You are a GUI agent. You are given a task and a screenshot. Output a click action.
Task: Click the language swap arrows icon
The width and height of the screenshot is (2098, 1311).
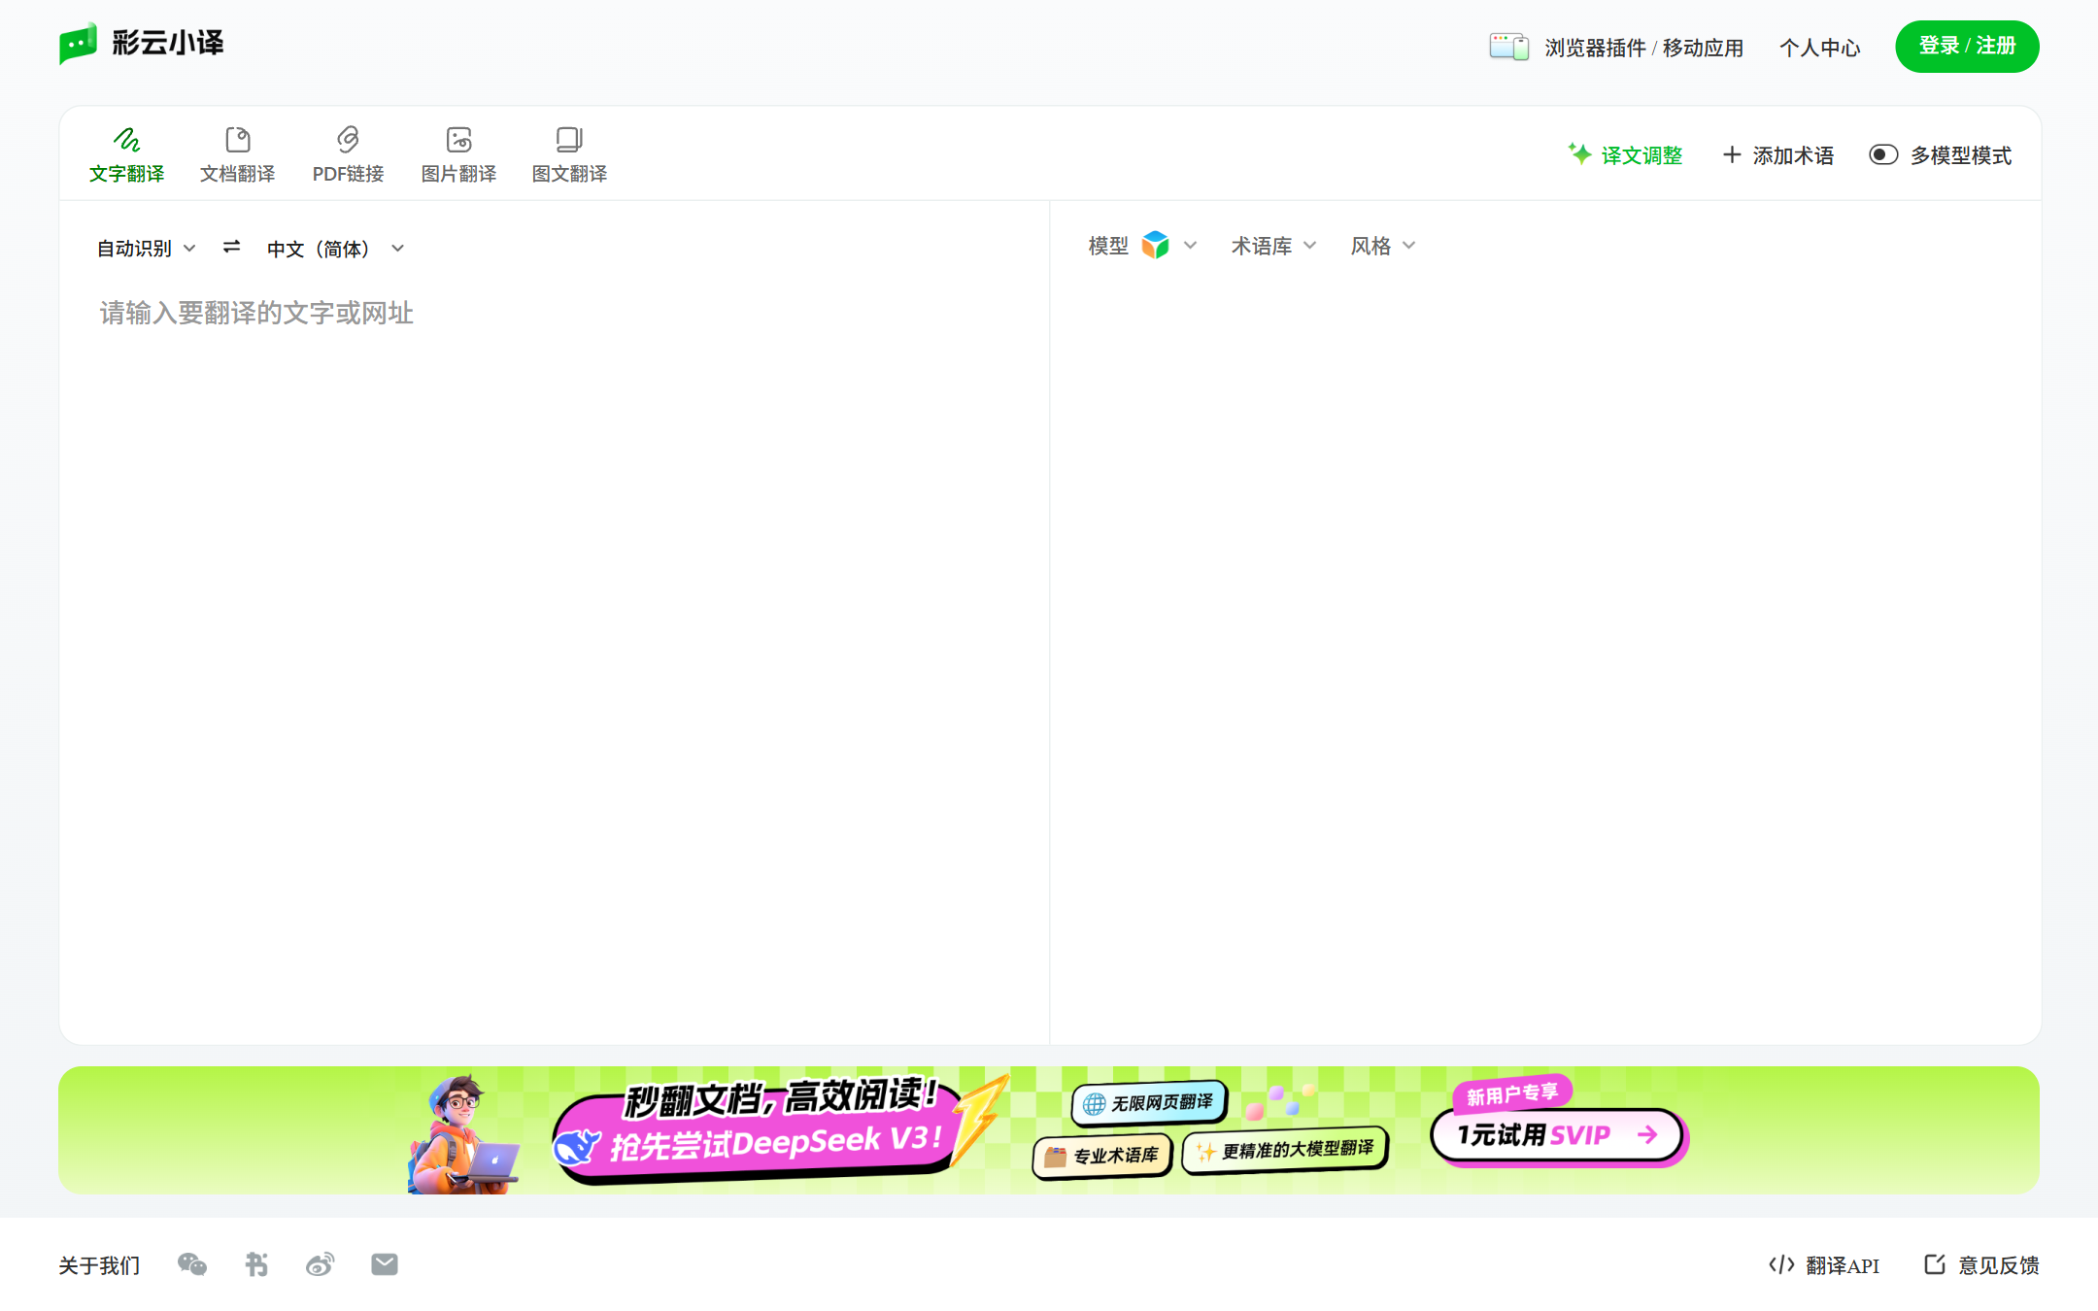pyautogui.click(x=231, y=248)
